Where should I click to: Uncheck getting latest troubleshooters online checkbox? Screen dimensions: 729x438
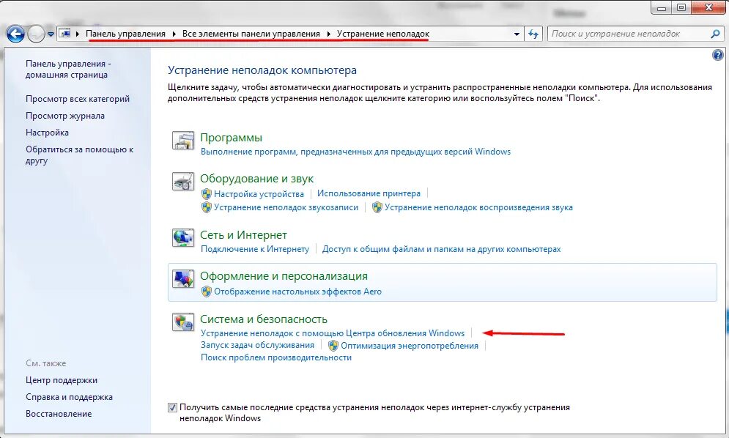click(x=172, y=408)
